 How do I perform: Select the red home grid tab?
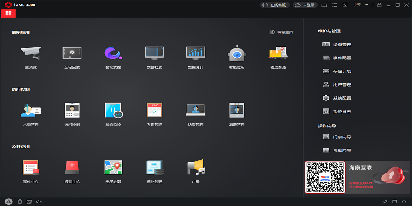coord(8,13)
